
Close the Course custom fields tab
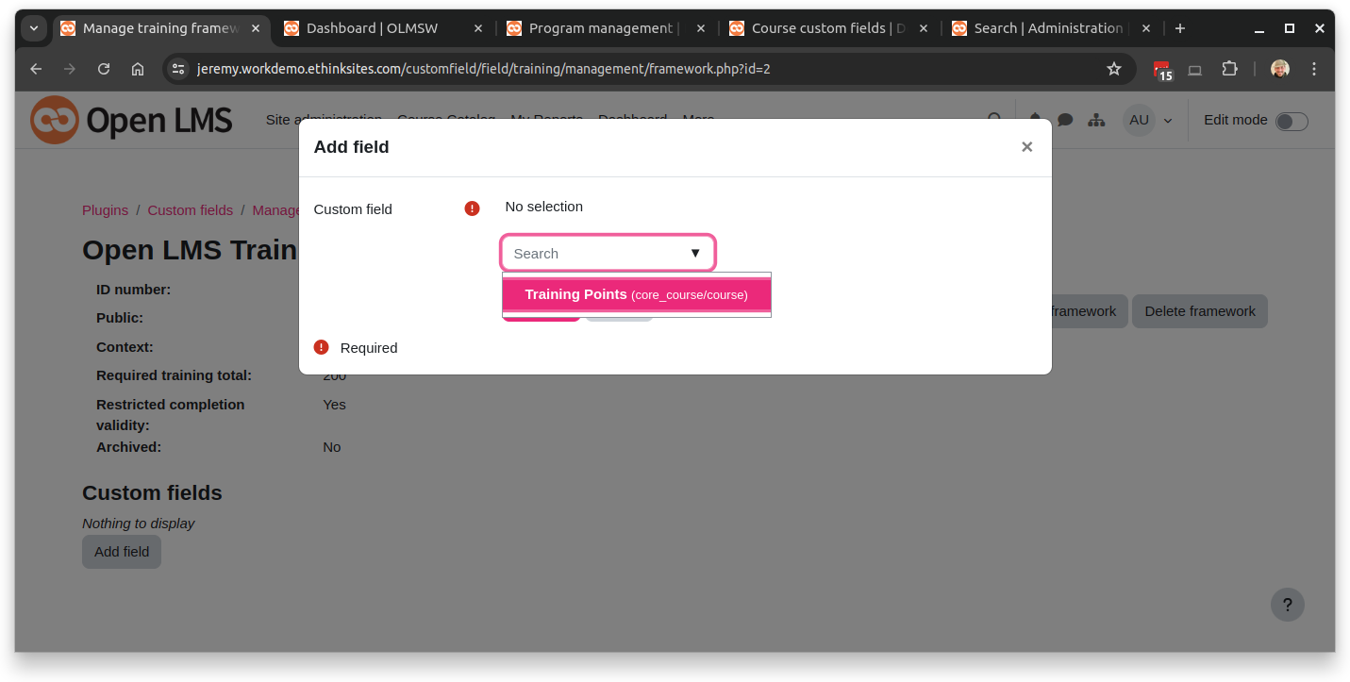pyautogui.click(x=924, y=28)
